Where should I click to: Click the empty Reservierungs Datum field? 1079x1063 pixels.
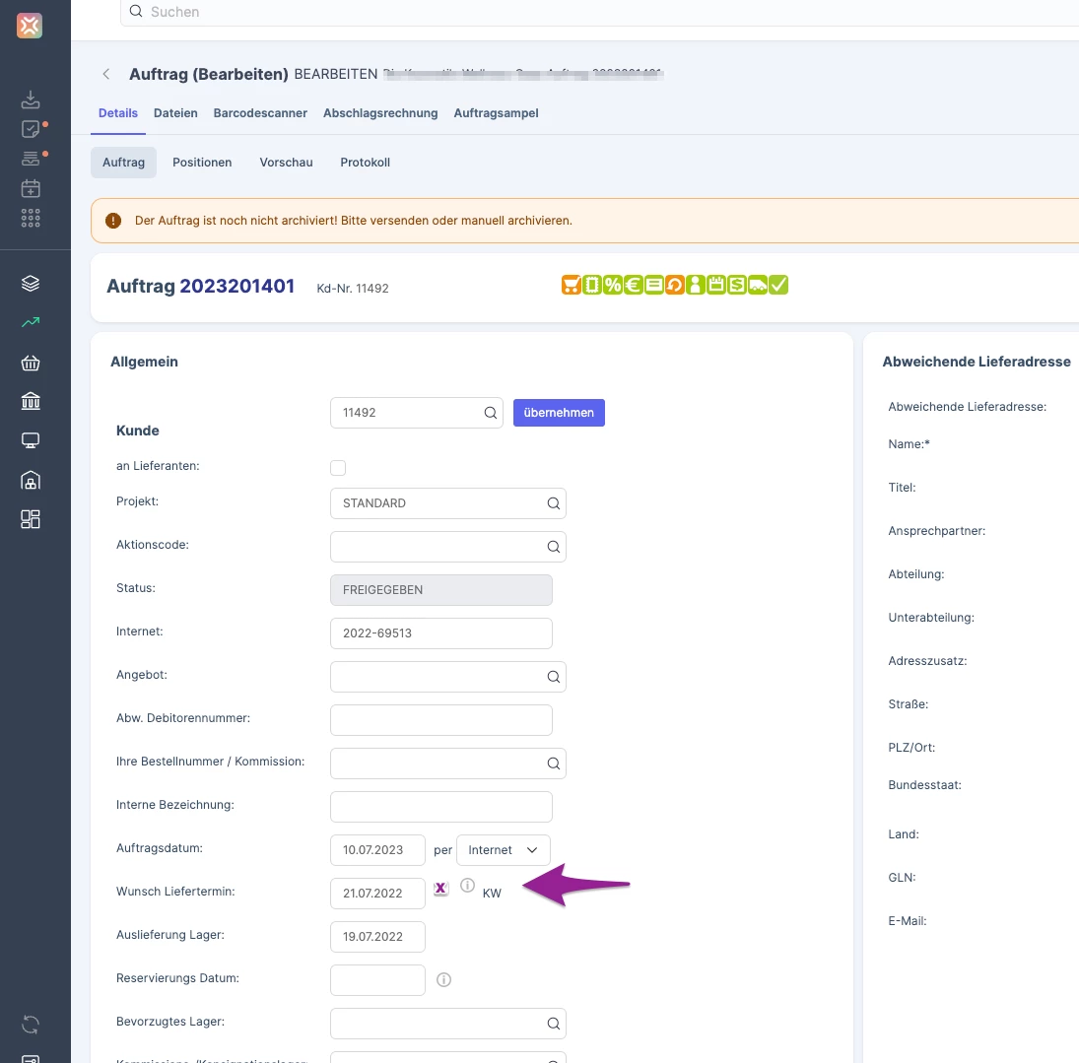pyautogui.click(x=377, y=980)
